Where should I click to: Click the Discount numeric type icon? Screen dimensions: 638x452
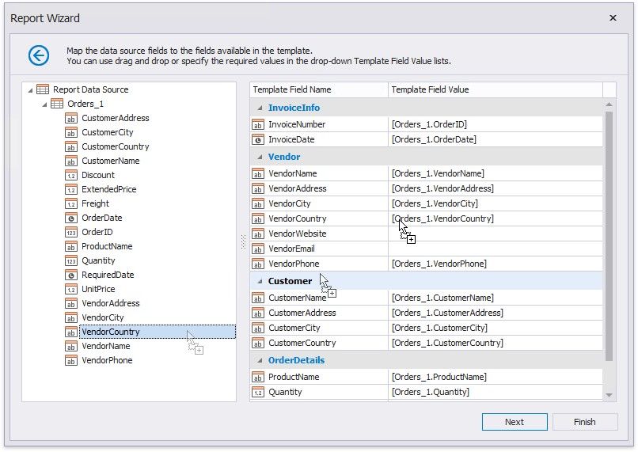click(x=71, y=175)
